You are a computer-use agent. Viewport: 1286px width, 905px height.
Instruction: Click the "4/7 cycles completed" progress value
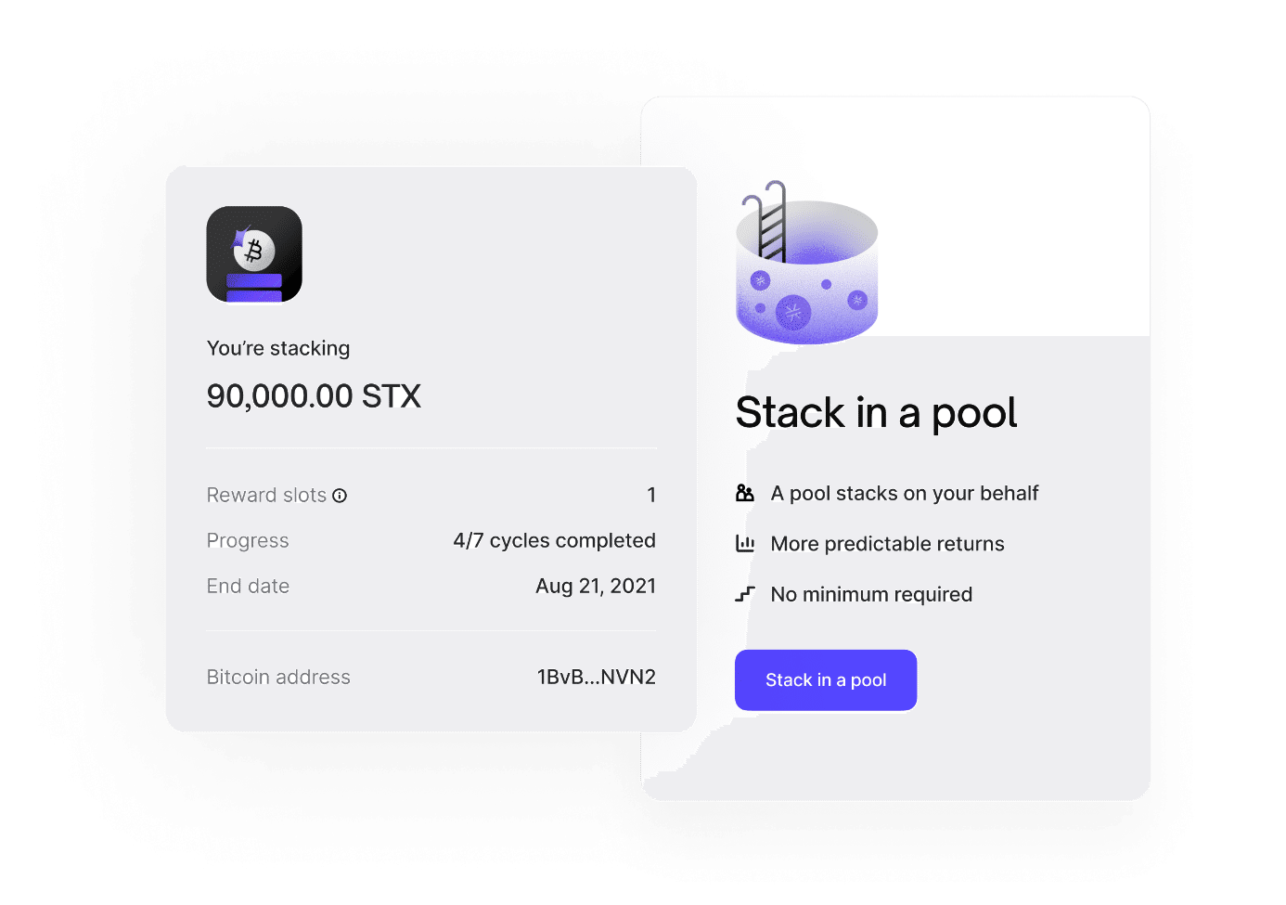[x=554, y=540]
